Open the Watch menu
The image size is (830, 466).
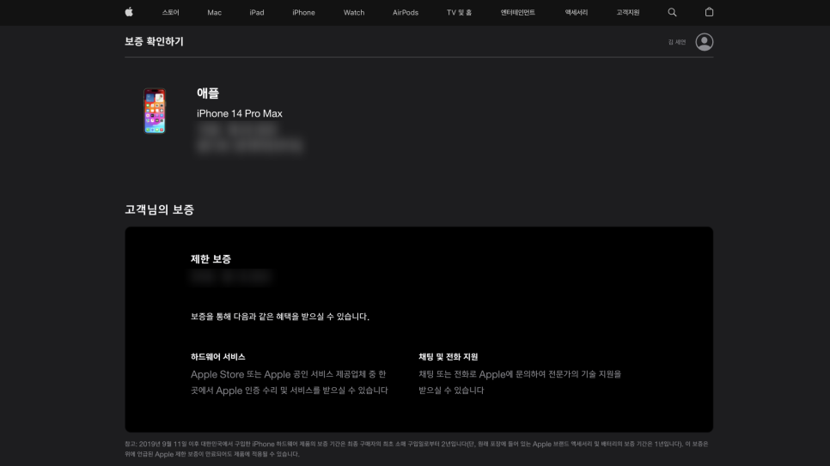click(x=354, y=12)
